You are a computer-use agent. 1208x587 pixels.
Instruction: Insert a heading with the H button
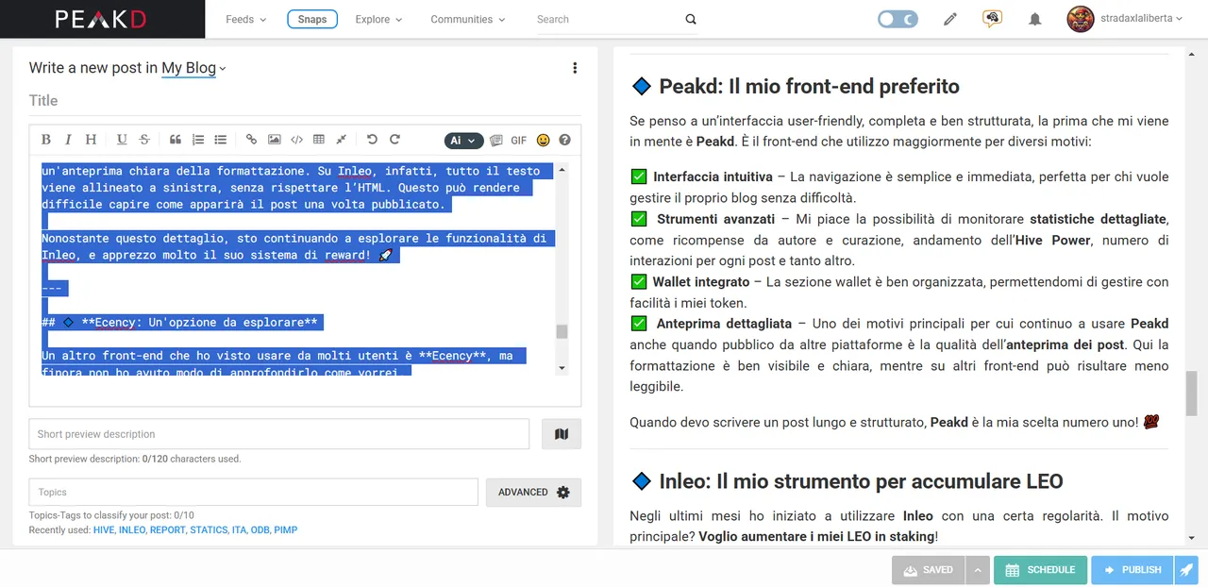point(91,140)
